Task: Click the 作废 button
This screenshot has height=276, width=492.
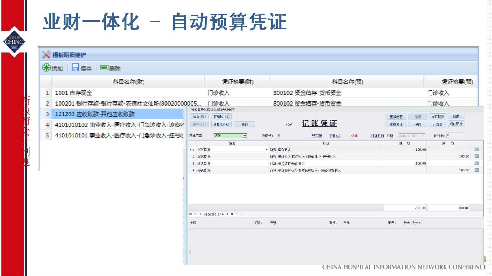Action: [x=418, y=117]
